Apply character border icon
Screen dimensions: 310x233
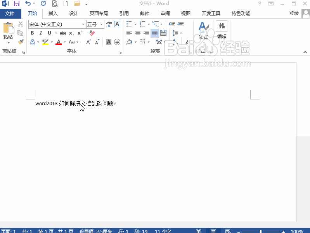pos(117,24)
